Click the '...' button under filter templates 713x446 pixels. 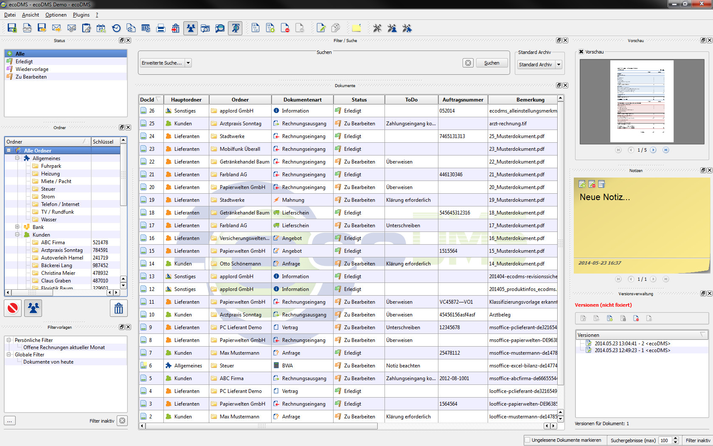[10, 421]
